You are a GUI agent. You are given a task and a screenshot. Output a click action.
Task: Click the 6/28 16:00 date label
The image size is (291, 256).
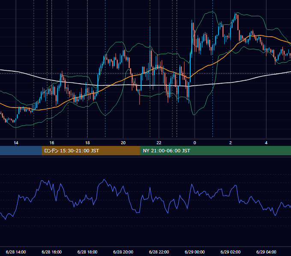point(52,252)
